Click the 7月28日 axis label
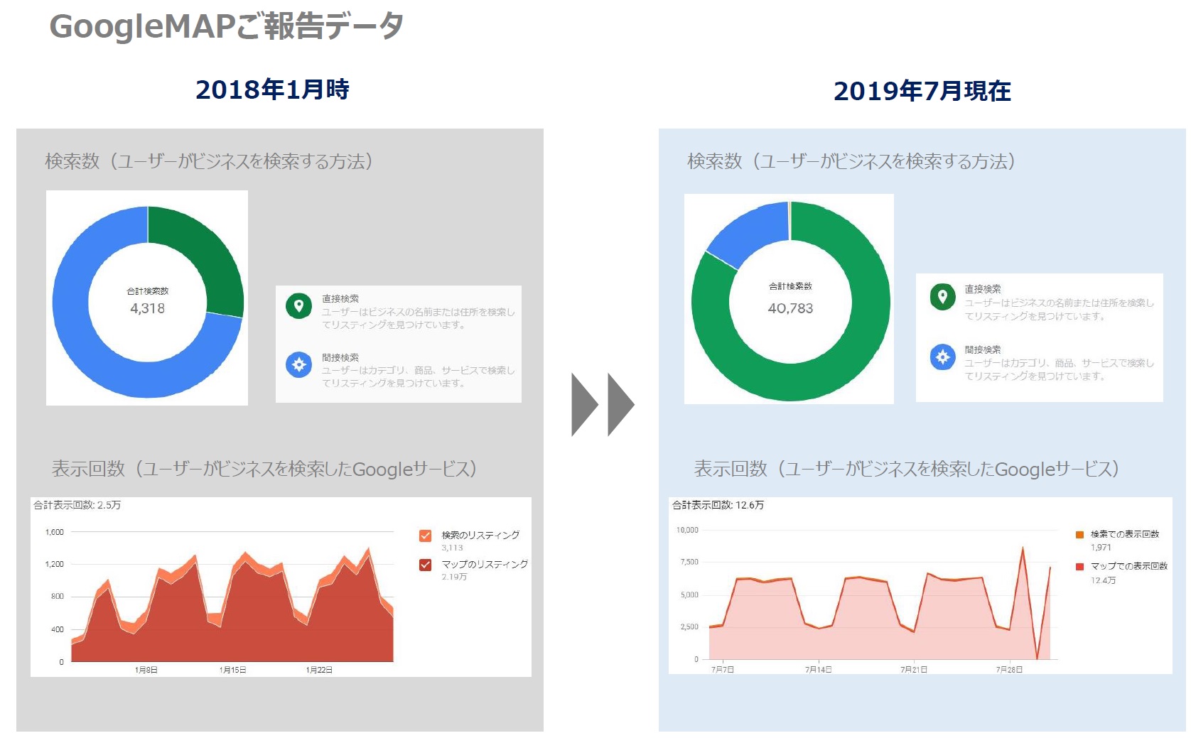The image size is (1191, 738). (x=1009, y=669)
